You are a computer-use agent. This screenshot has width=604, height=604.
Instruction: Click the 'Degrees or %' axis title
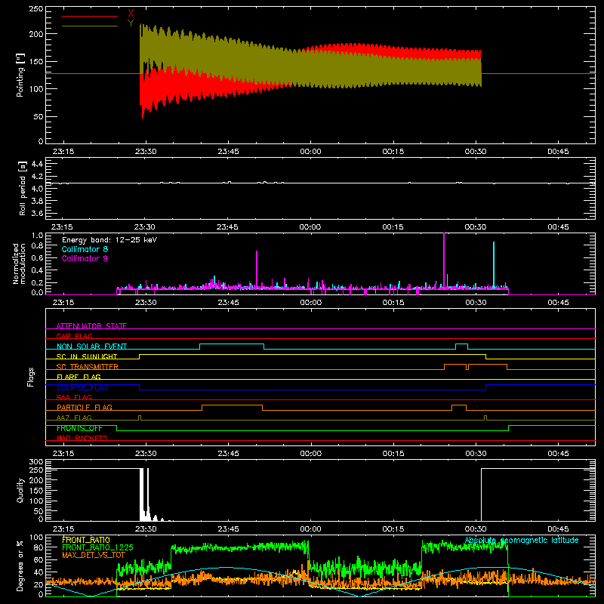pyautogui.click(x=20, y=566)
